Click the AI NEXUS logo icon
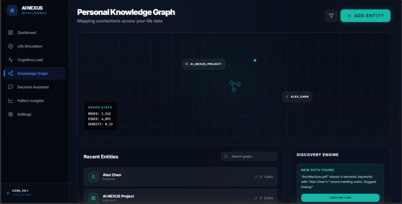The image size is (402, 204). click(x=12, y=10)
